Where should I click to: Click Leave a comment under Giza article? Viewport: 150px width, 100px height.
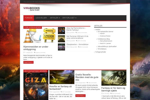[x=81, y=33]
